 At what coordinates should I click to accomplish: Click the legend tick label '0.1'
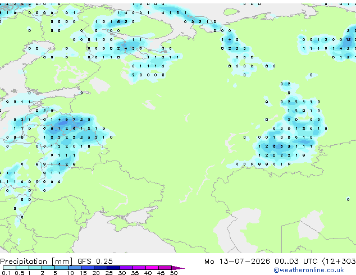pos(6,273)
